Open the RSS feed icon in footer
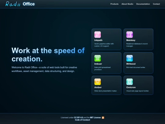This screenshot has height=124, width=165. [103, 118]
